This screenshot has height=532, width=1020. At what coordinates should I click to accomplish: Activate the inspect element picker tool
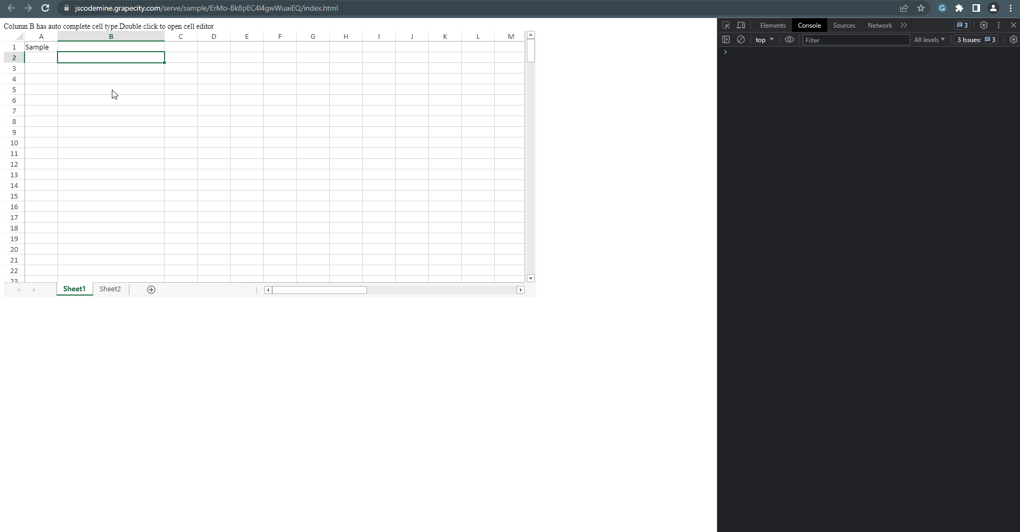click(726, 25)
